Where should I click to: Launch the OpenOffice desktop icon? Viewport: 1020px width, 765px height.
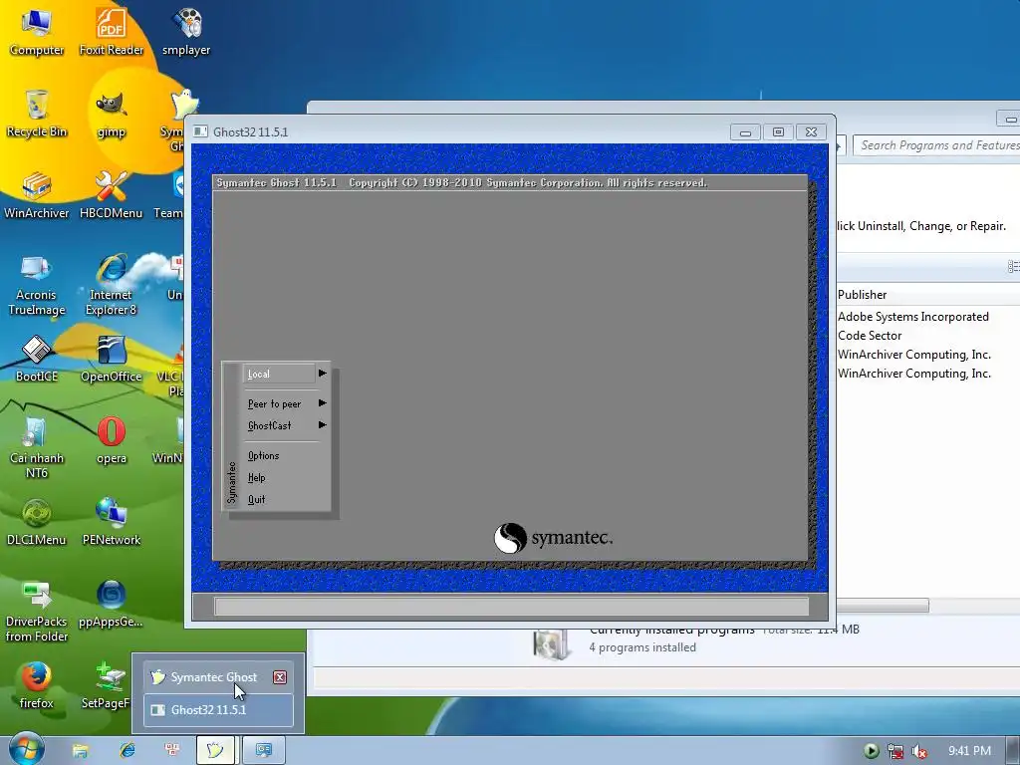(112, 359)
